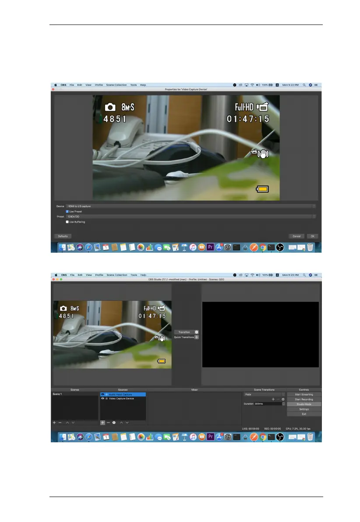Viewport: 360px width, 522px height.
Task: Add a new source in Sources panel
Action: coord(102,423)
